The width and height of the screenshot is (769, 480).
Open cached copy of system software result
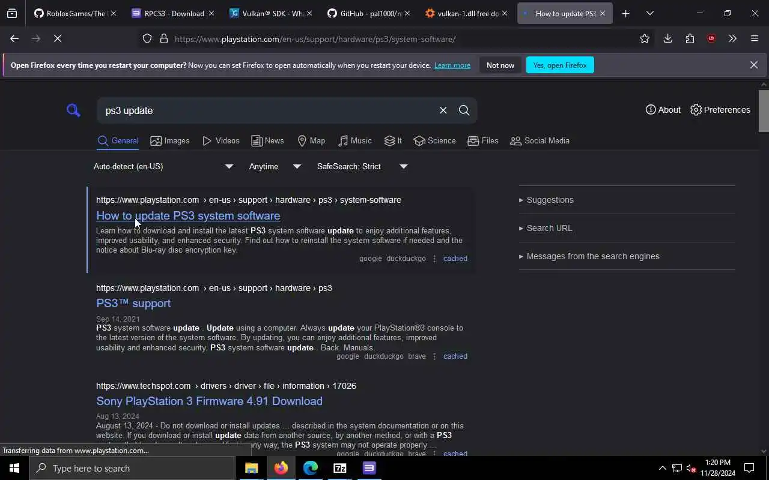coord(455,259)
